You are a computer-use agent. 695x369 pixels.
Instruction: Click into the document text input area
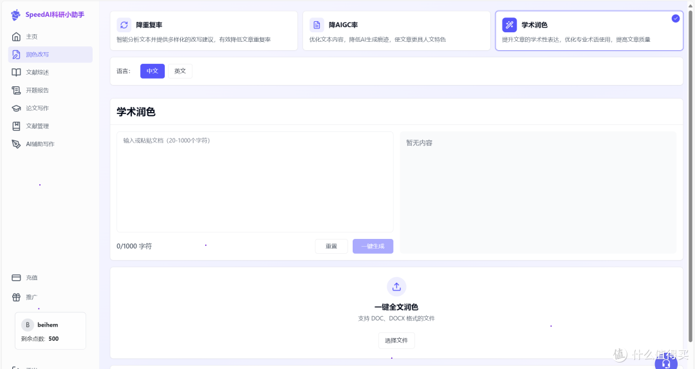click(x=255, y=182)
